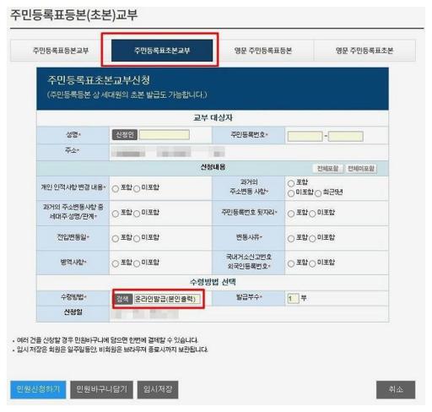Select 포함 for 개인 인적사항 변경 내용

tap(116, 188)
